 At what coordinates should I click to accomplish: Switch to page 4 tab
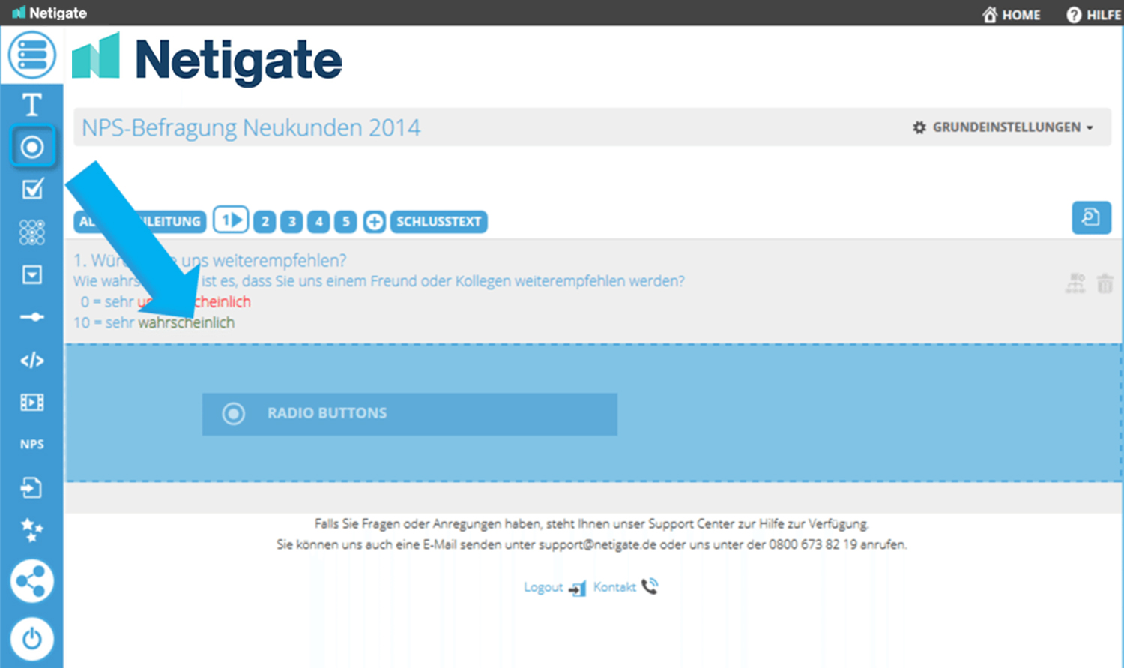[318, 222]
